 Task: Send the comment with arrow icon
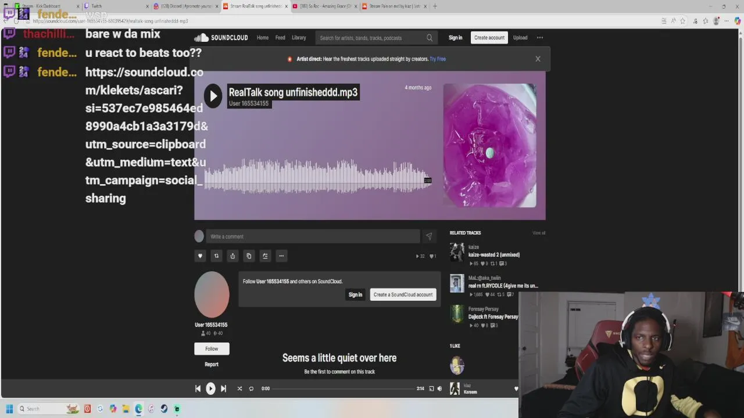tap(429, 236)
